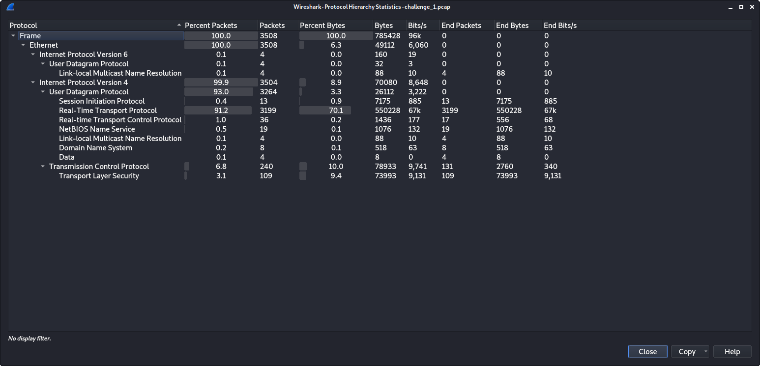760x366 pixels.
Task: Select the NetBIOS Name Service row
Action: (x=380, y=129)
